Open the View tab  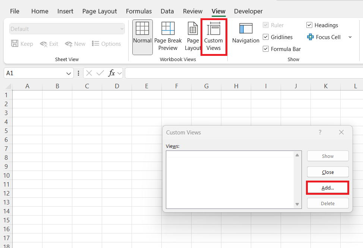coord(218,11)
